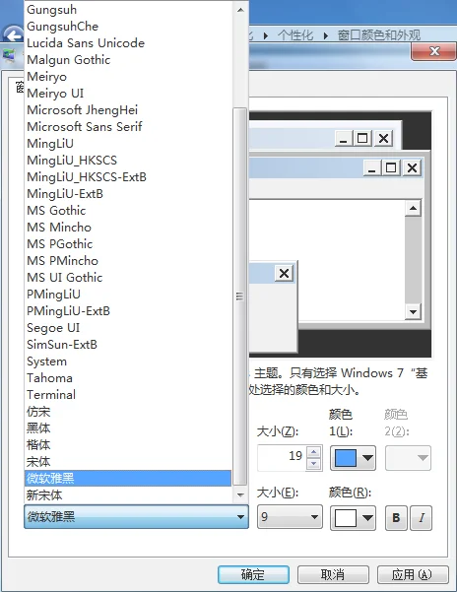This screenshot has width=457, height=592.
Task: Click the 取消 cancel button
Action: pos(333,574)
